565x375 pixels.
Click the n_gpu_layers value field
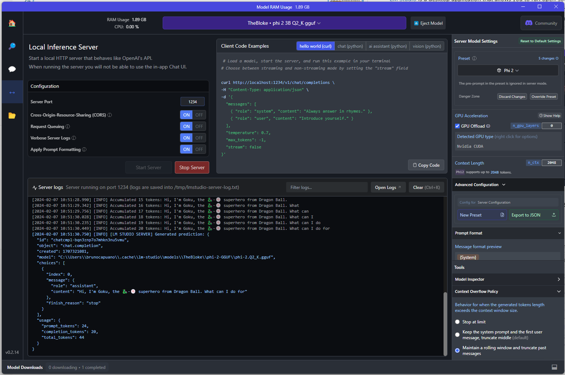[551, 126]
